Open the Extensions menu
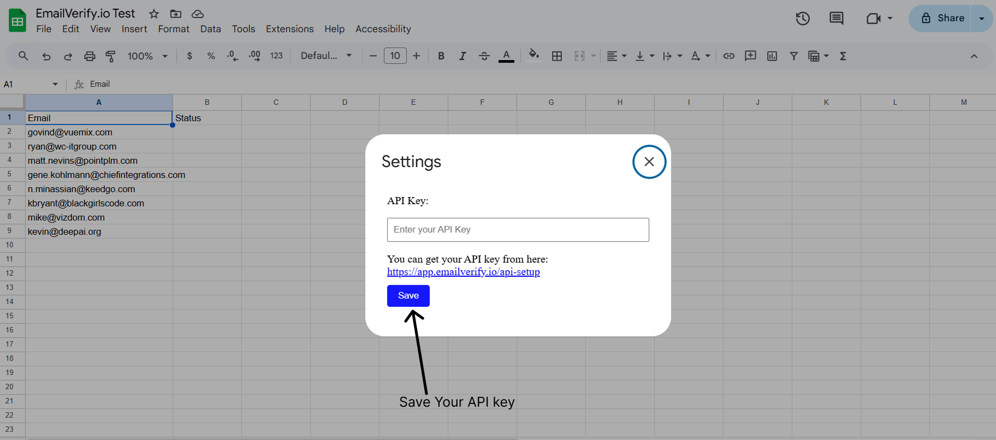 (x=290, y=29)
